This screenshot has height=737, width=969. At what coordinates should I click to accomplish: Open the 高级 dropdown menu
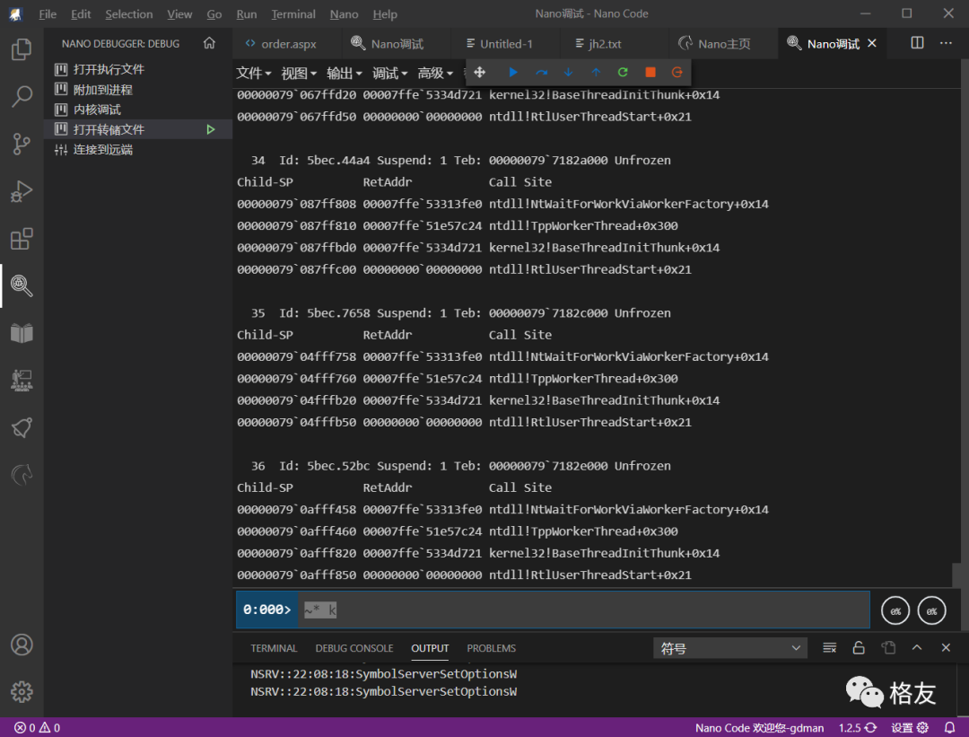coord(435,73)
